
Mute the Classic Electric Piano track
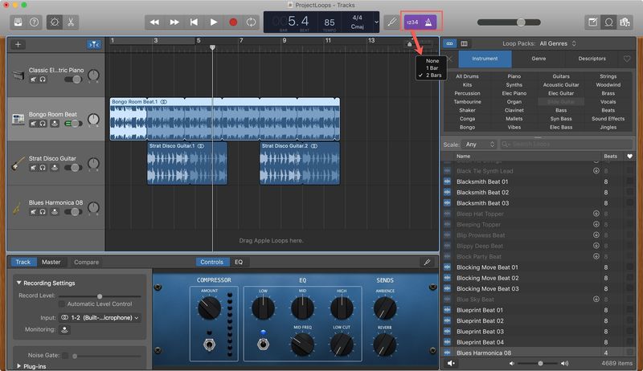tap(34, 79)
